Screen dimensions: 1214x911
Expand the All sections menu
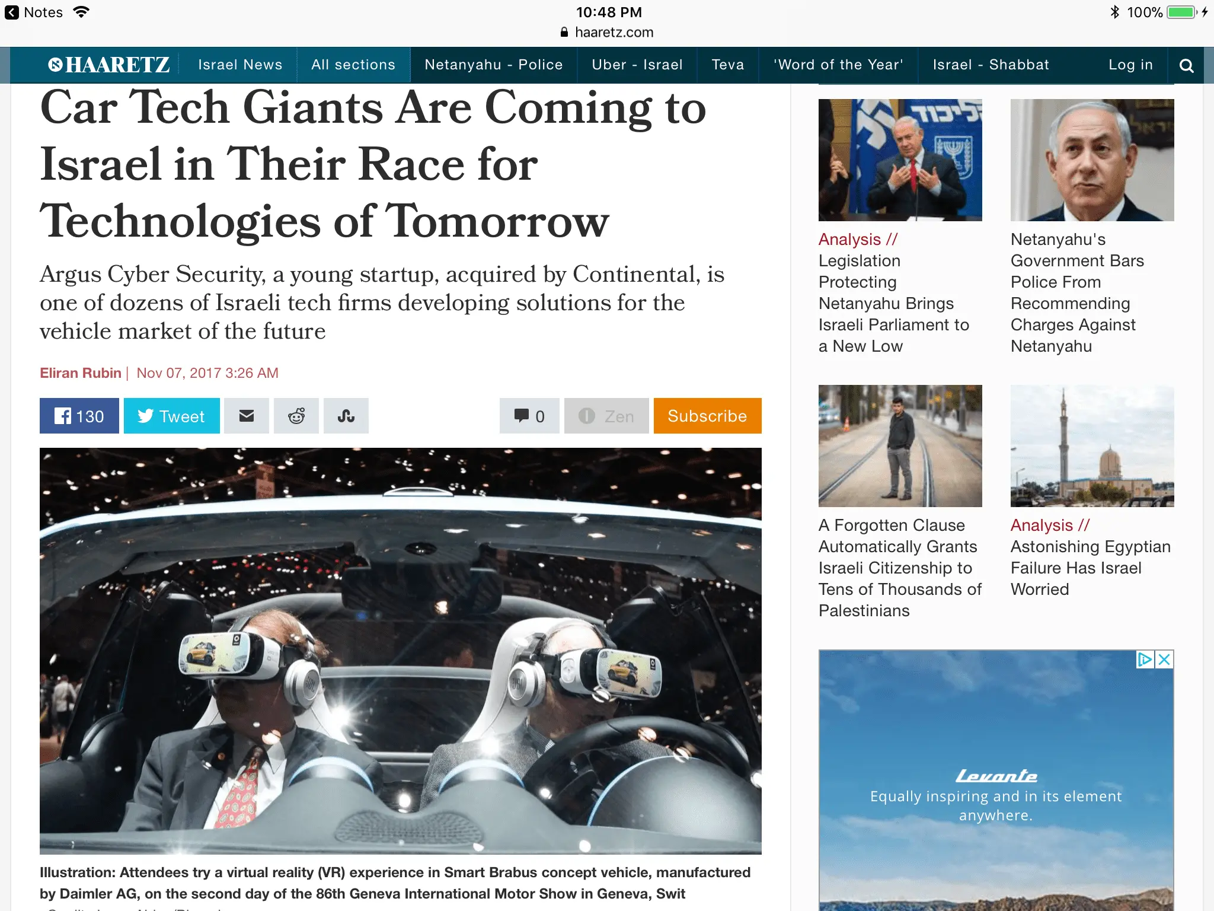click(353, 65)
